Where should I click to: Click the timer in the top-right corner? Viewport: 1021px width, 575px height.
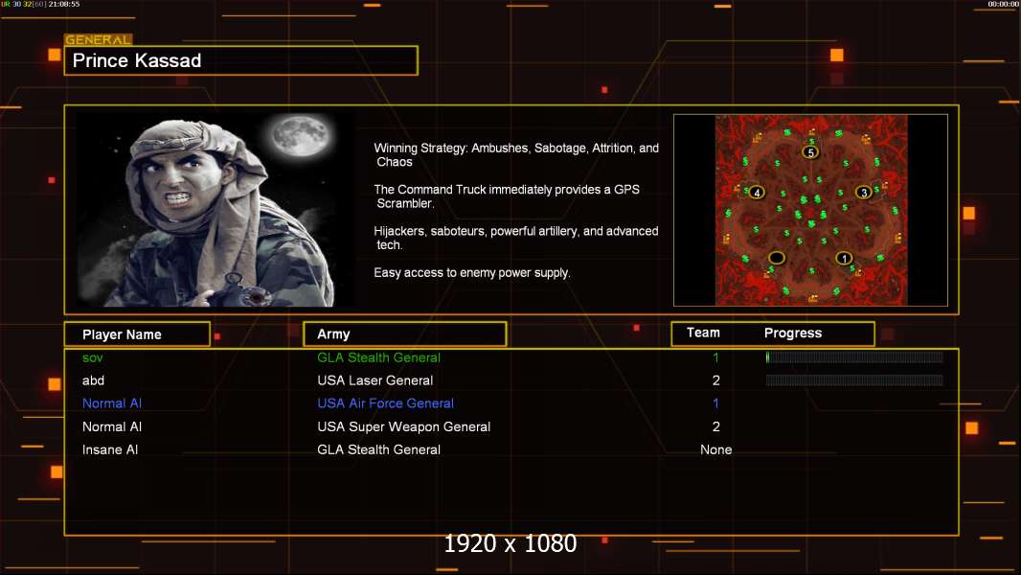(x=1002, y=5)
